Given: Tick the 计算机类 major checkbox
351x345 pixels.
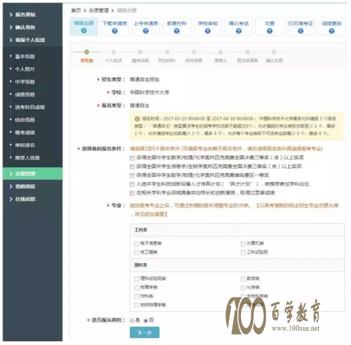Looking at the screenshot, I should 243,244.
